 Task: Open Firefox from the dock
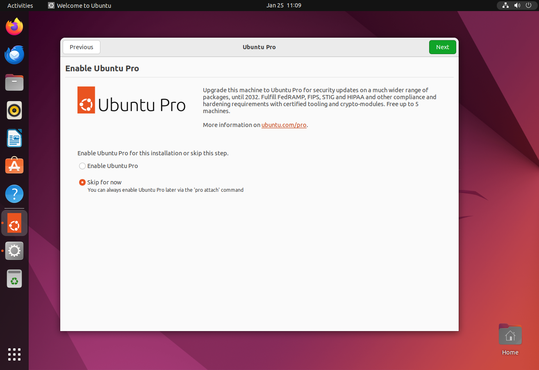click(x=14, y=27)
